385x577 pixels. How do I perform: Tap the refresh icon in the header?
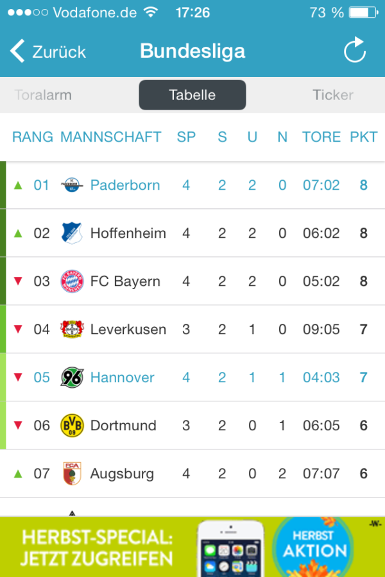(x=354, y=51)
